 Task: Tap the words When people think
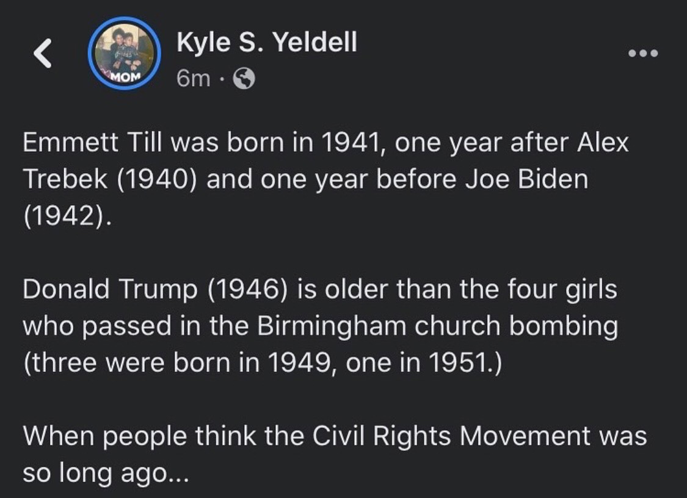click(x=140, y=437)
